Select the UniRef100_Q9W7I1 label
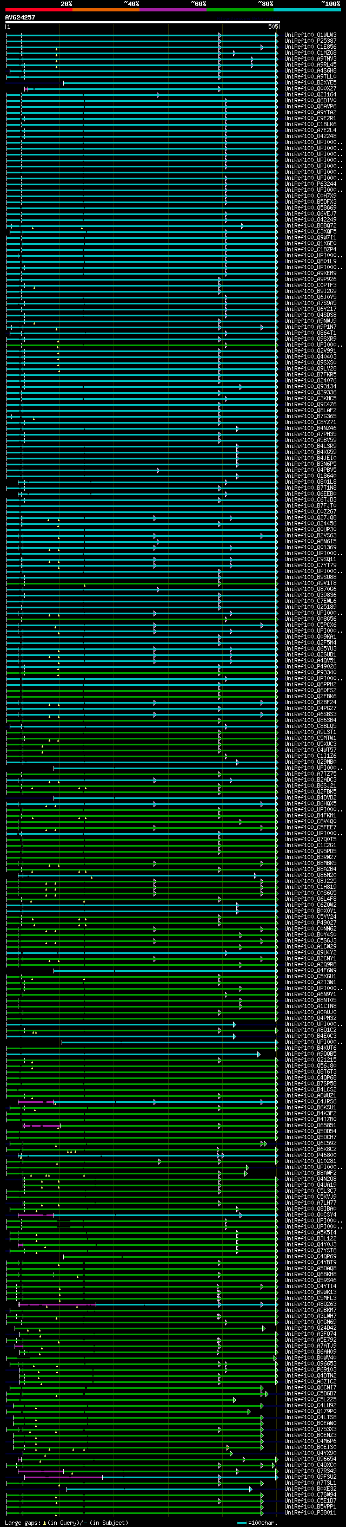Screen dimensions: 346x1527 coord(310,238)
